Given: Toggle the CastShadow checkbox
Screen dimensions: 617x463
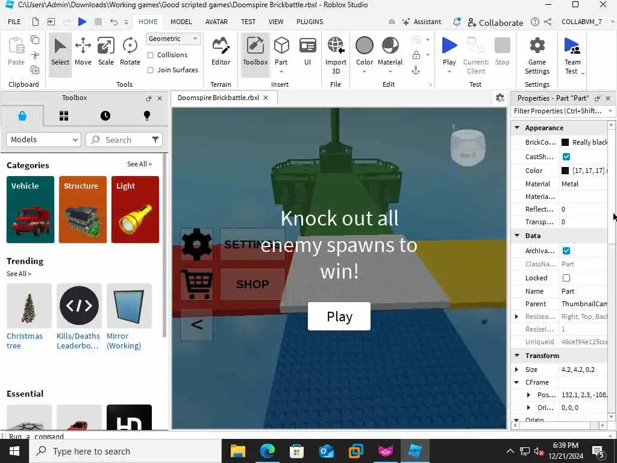Looking at the screenshot, I should click(566, 157).
